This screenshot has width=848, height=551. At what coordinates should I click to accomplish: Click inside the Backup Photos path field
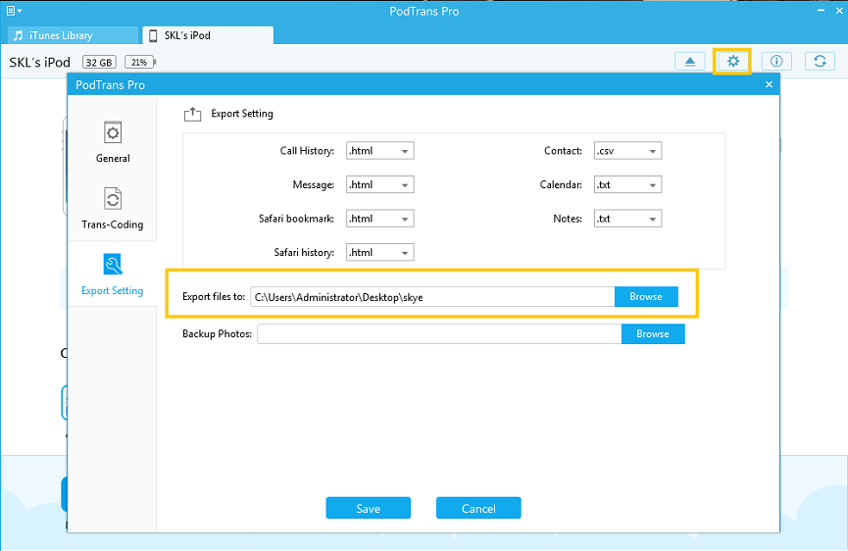tap(438, 334)
